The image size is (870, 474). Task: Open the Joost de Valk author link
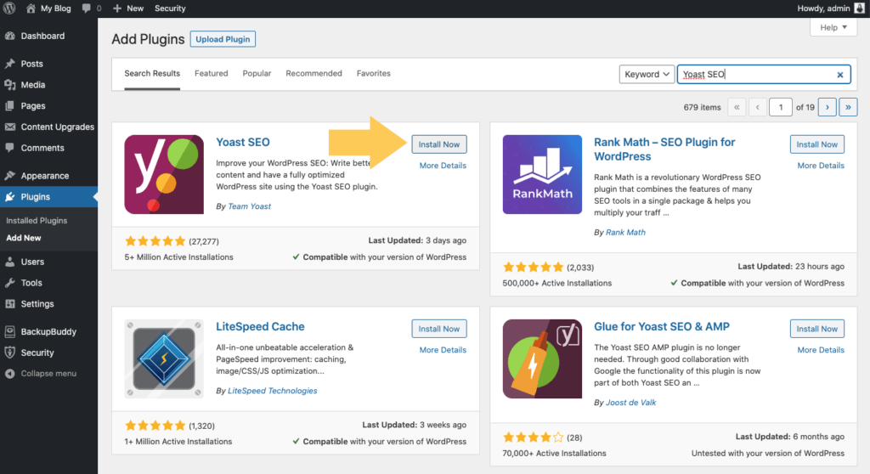(x=630, y=403)
